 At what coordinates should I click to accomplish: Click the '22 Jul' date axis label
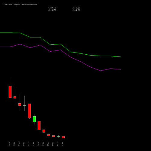point(48,144)
